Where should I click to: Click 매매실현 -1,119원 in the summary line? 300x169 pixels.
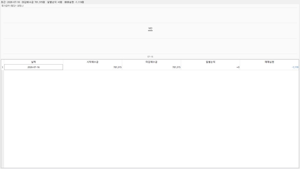tap(74, 2)
